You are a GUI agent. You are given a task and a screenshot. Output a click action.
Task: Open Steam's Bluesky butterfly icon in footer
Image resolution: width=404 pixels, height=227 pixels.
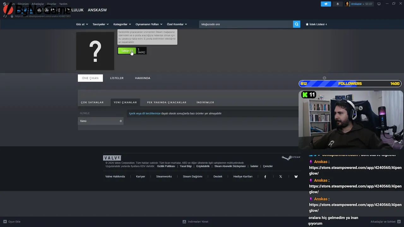tap(296, 177)
